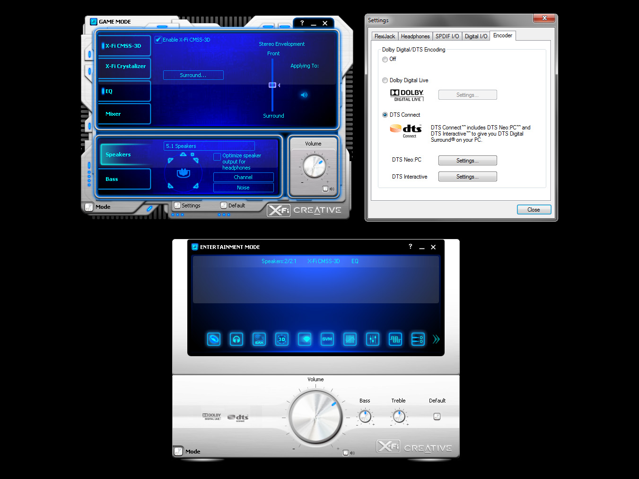This screenshot has height=479, width=639.
Task: Click the Game Mode Volume knob
Action: [314, 166]
